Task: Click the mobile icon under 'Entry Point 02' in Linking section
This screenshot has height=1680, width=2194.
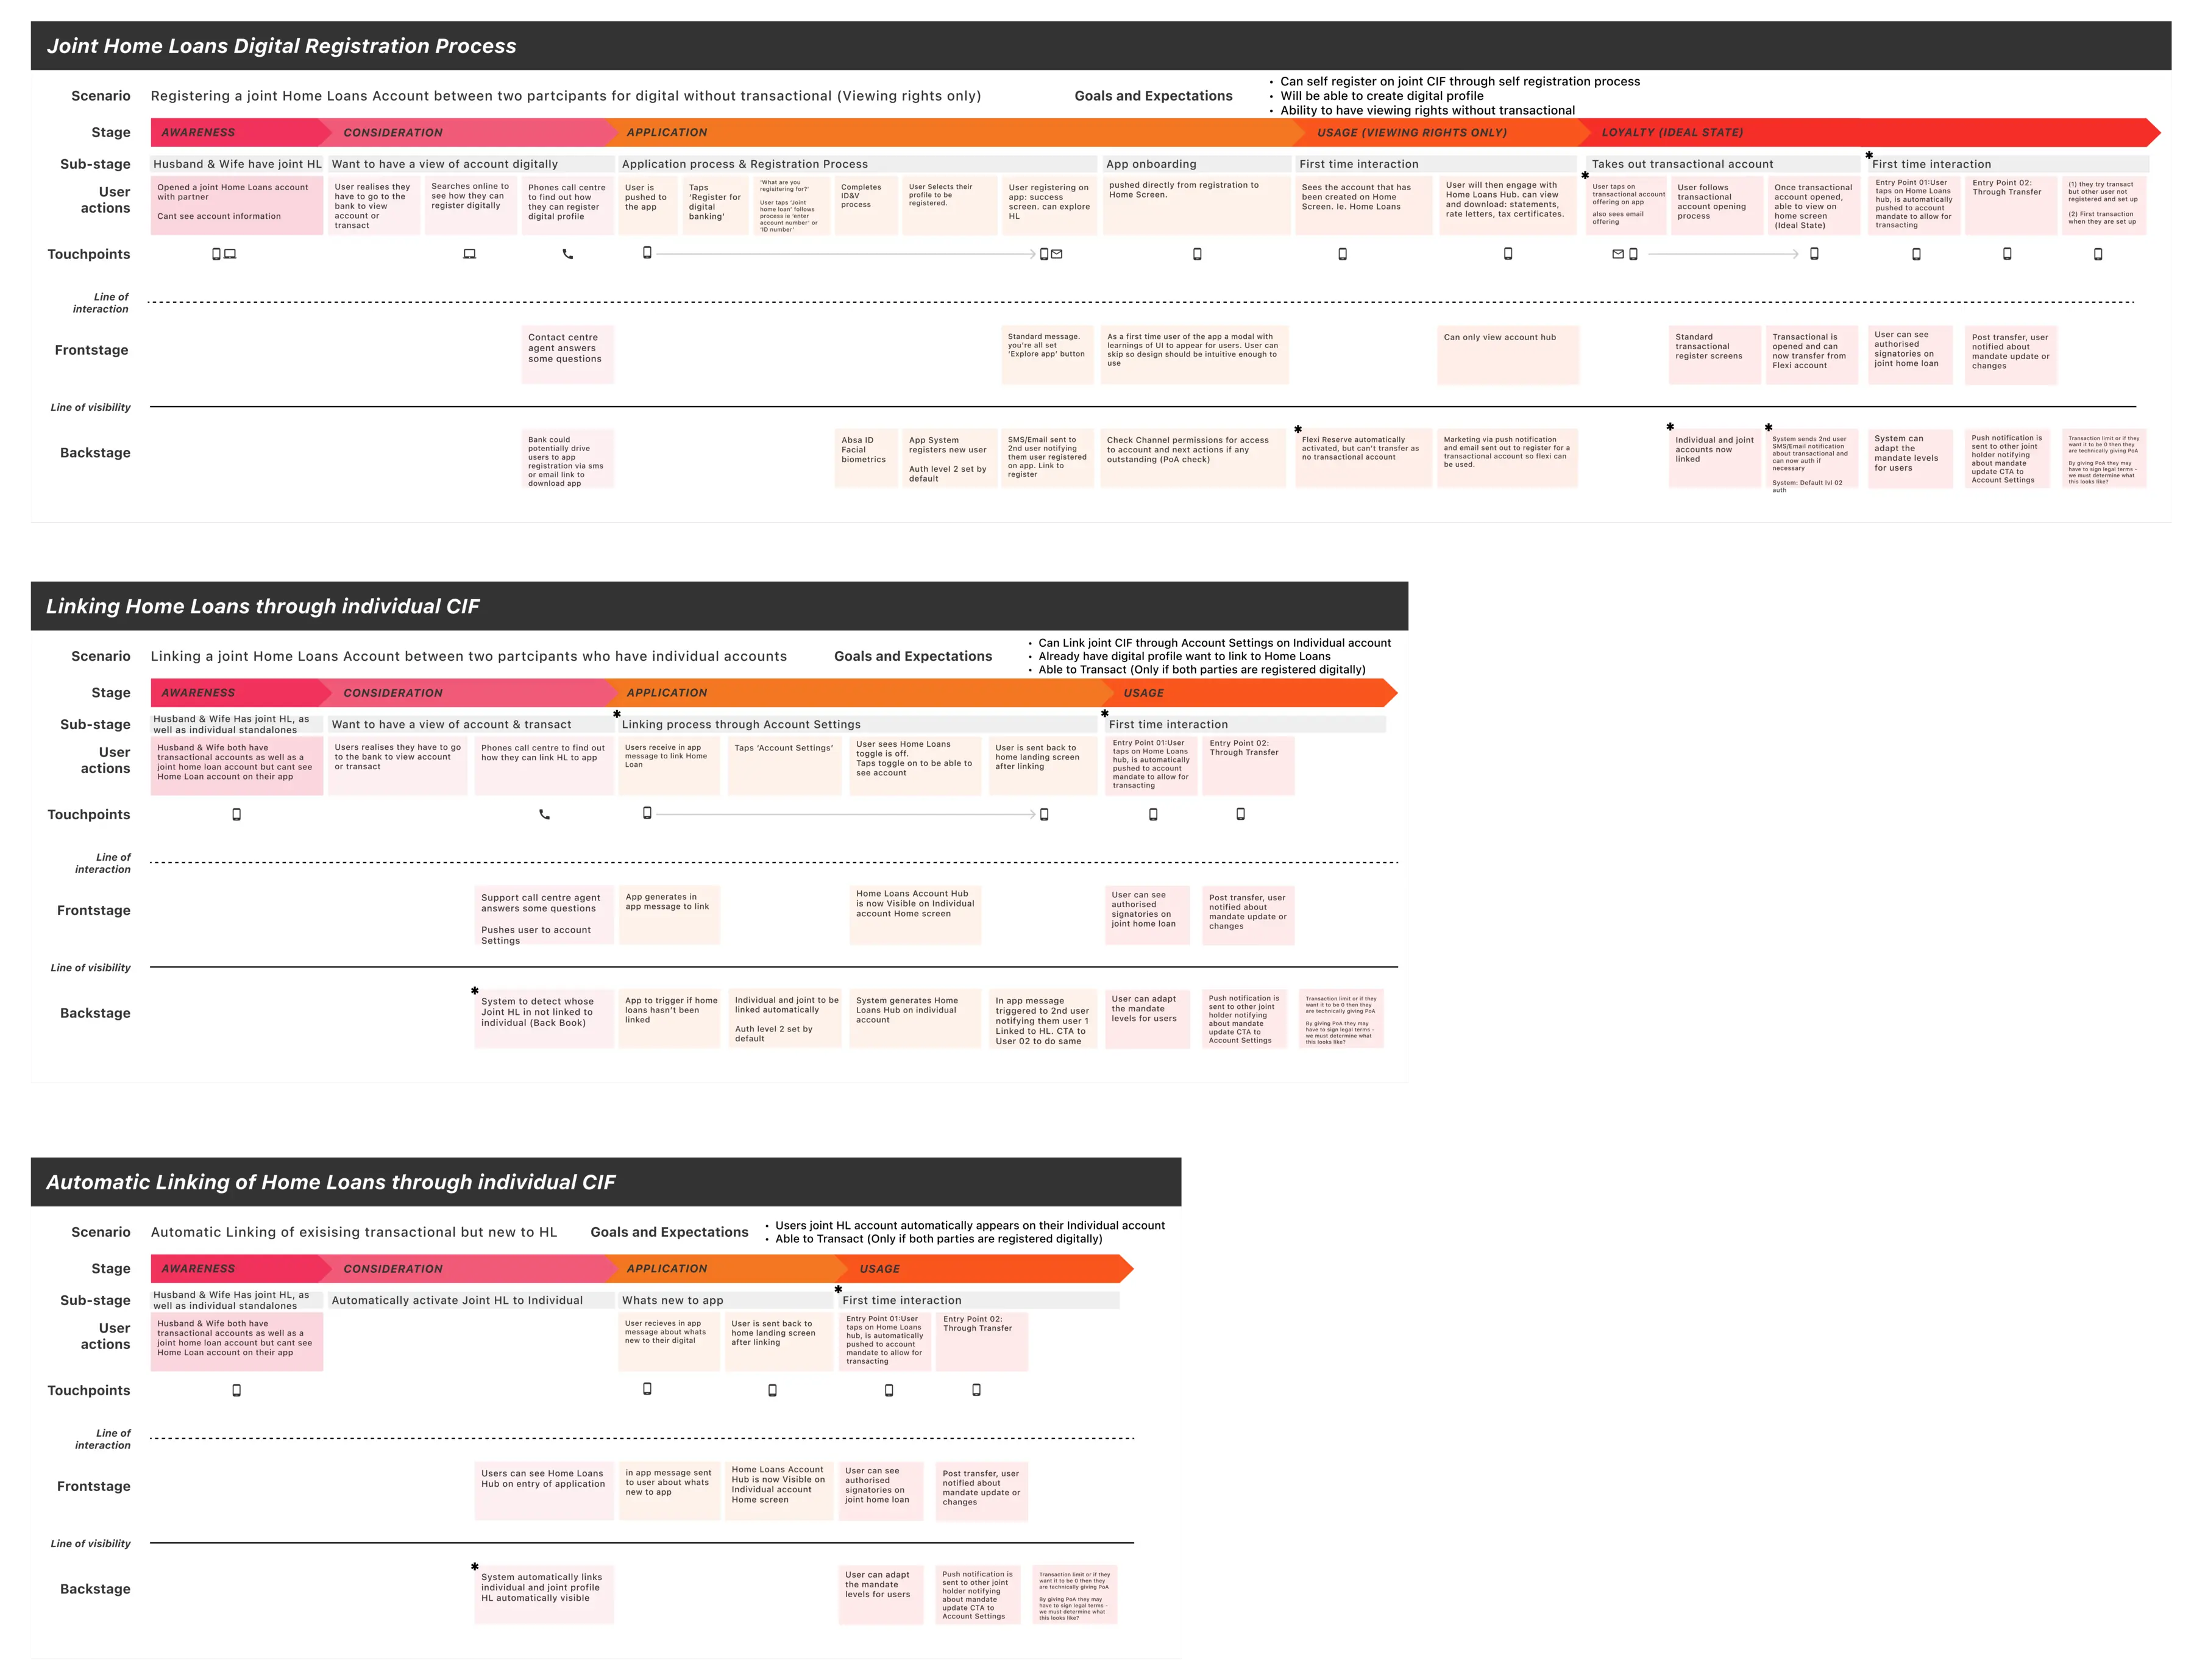Action: click(x=1240, y=814)
